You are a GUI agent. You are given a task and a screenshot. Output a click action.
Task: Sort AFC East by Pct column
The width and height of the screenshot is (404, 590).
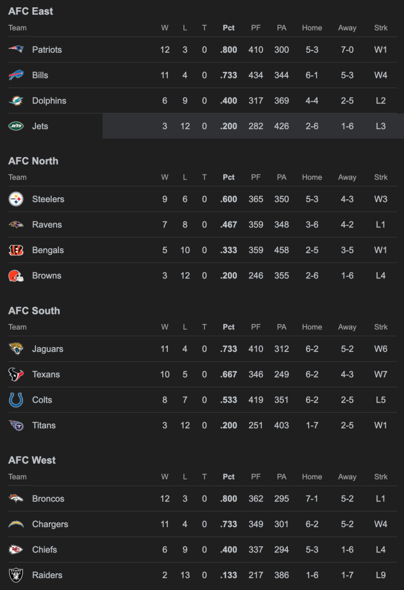point(228,28)
